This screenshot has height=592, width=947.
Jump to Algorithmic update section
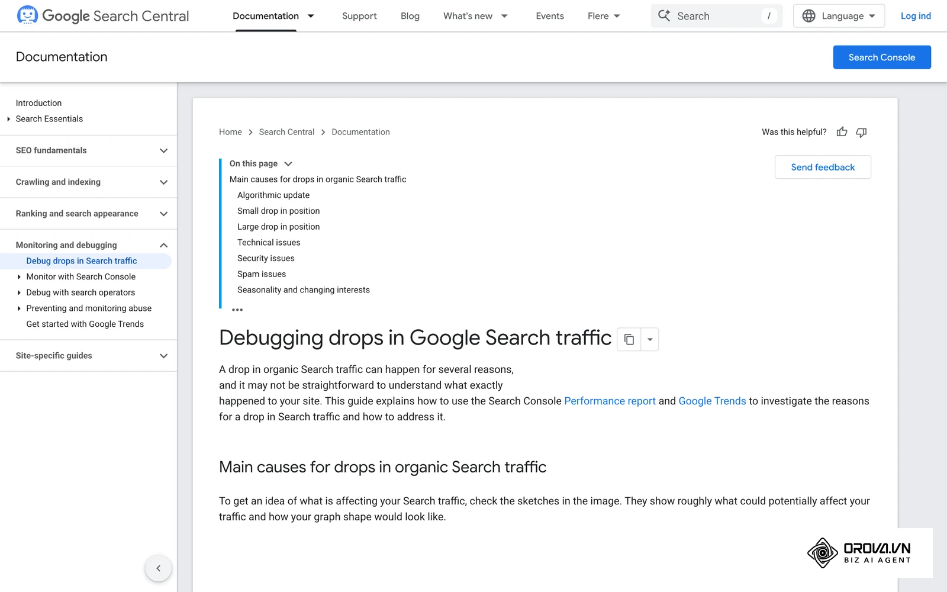tap(273, 195)
